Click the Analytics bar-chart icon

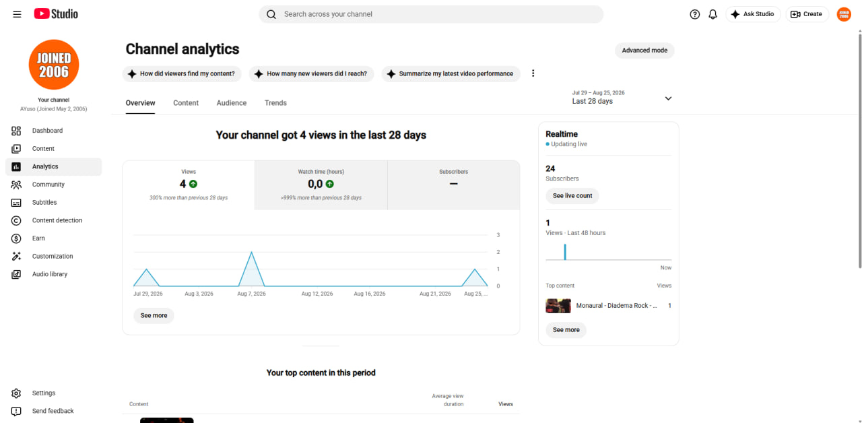[17, 166]
